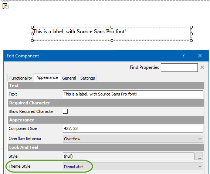The image size is (210, 174).
Task: Select the top-left resize handle of label
Action: 32,27
